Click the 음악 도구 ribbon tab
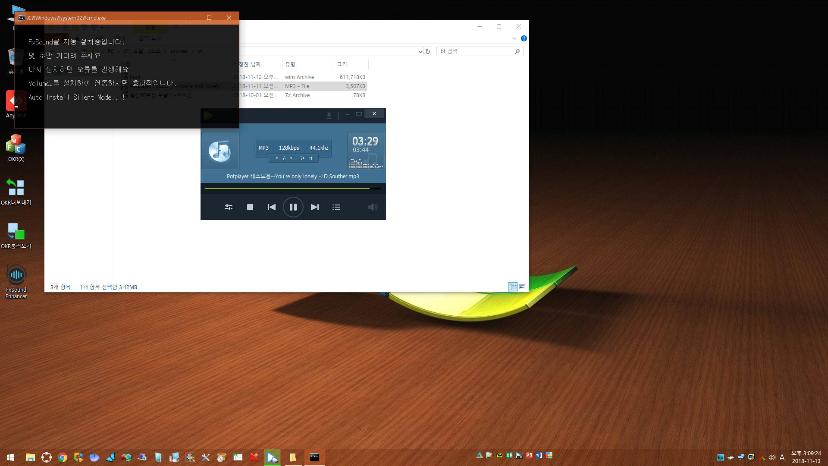 (150, 38)
